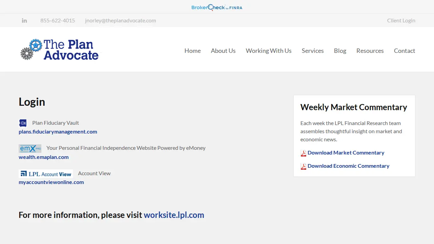Call phone number 855-622-4015
Screen dimensions: 434x244
coord(58,20)
